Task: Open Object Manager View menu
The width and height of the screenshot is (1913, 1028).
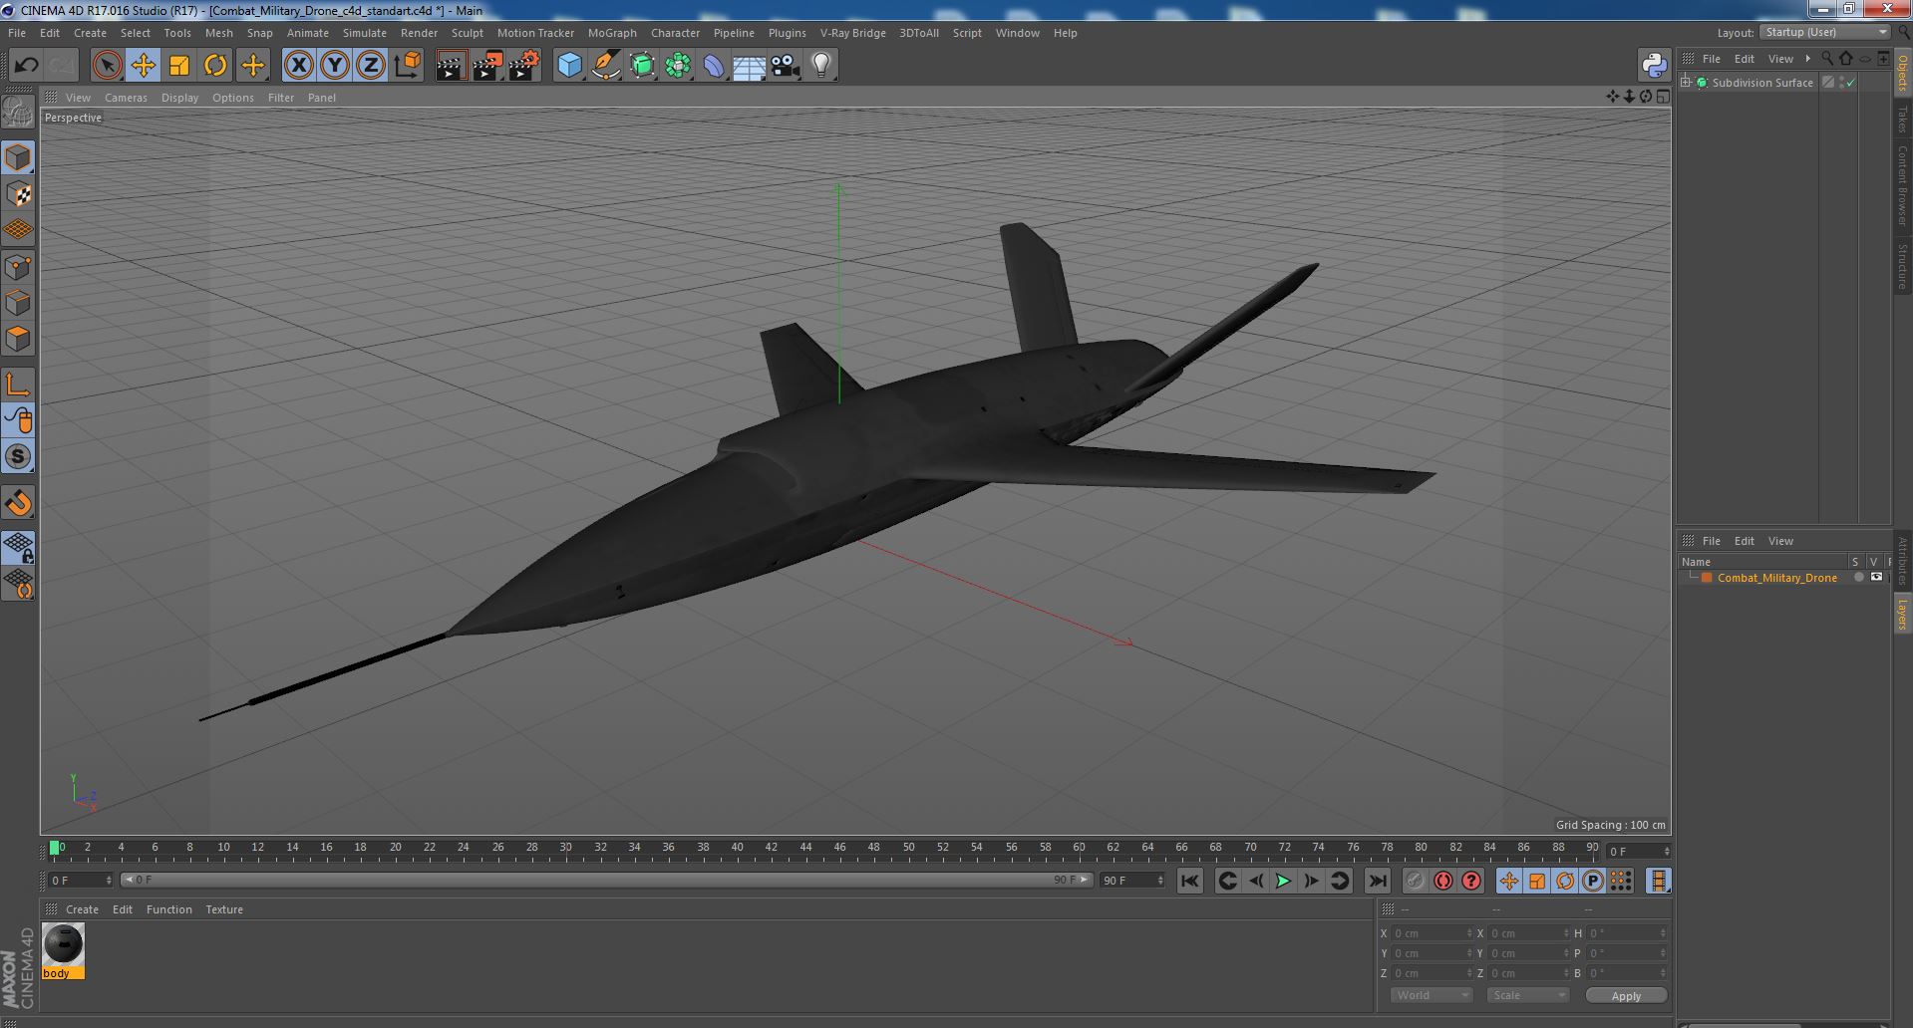Action: point(1780,59)
